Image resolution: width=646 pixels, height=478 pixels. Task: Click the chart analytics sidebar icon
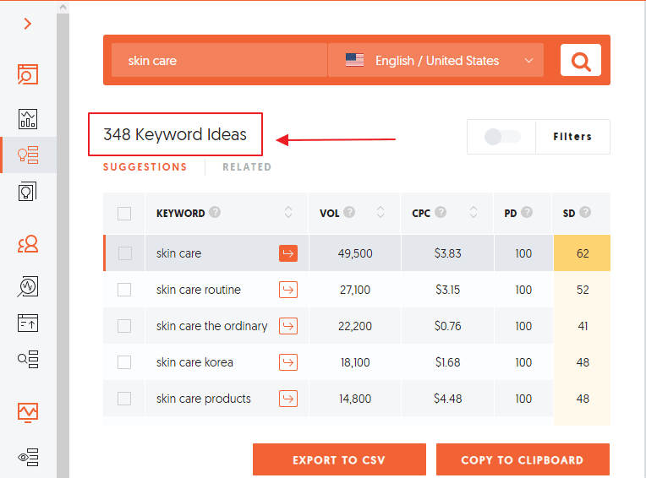pyautogui.click(x=28, y=118)
